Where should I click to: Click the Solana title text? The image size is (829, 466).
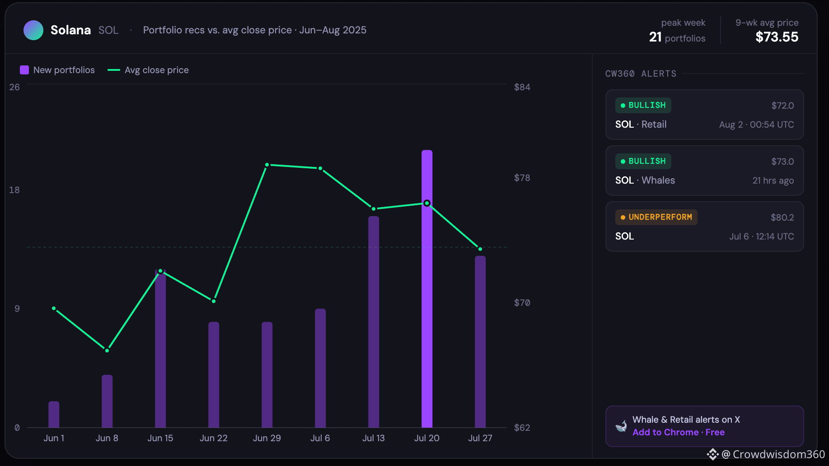(x=70, y=30)
